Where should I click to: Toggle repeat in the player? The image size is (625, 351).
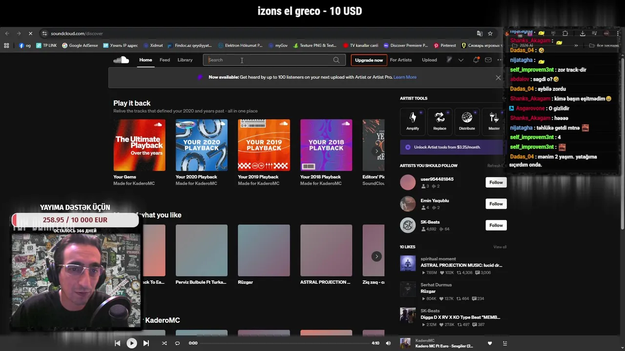click(177, 343)
